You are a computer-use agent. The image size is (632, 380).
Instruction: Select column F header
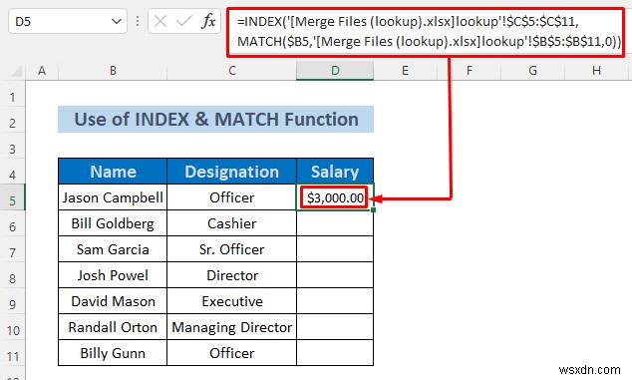[470, 71]
